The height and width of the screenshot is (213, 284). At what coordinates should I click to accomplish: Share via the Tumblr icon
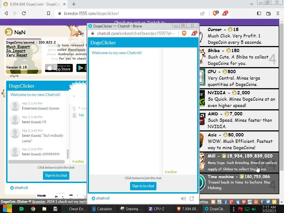pyautogui.click(x=262, y=202)
